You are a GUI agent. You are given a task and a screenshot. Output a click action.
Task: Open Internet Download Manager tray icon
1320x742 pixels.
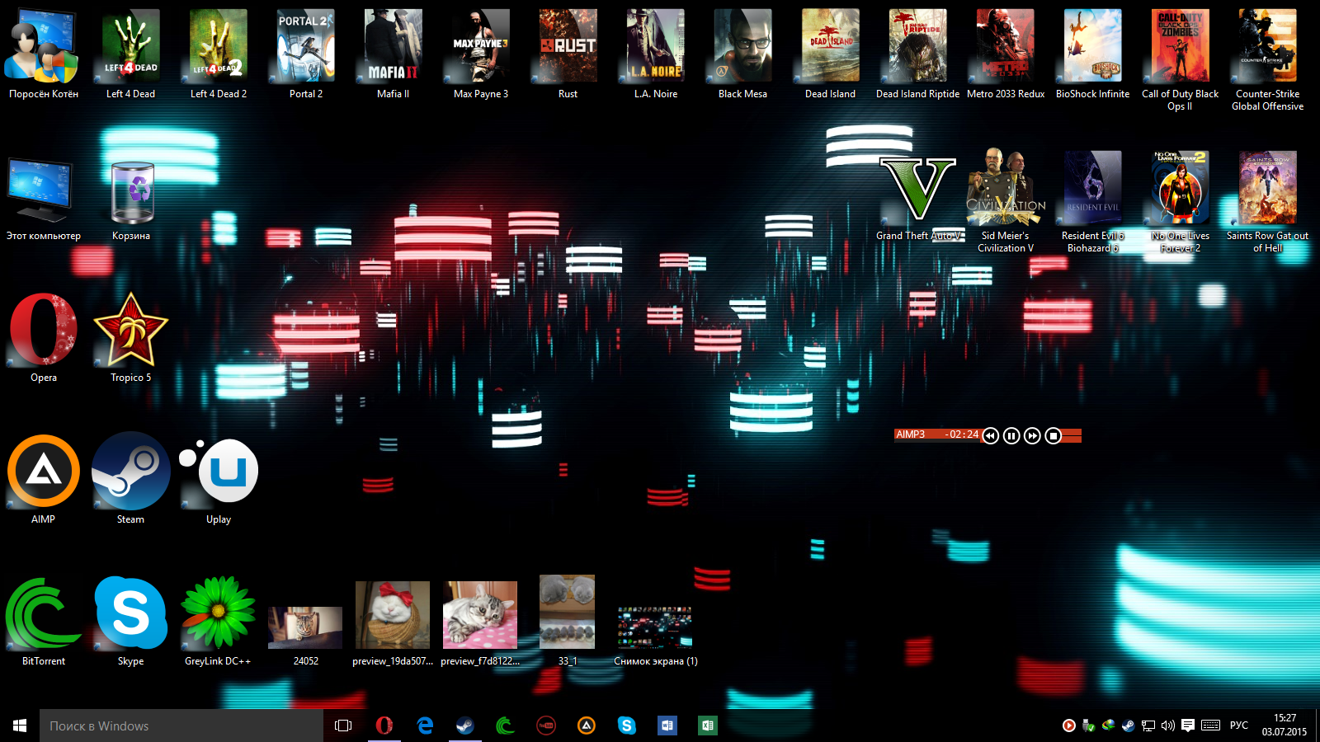click(x=1109, y=726)
